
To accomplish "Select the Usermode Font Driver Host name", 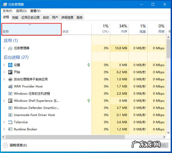I will point(34,115).
